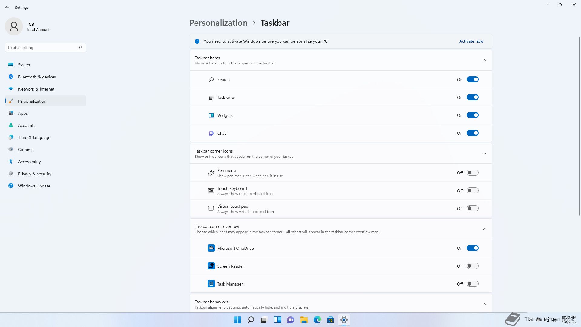Launch Microsoft Edge from the taskbar
The image size is (581, 327).
[317, 320]
